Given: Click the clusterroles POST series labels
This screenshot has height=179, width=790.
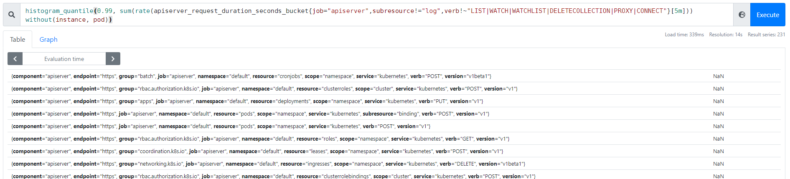Looking at the screenshot, I should tap(264, 89).
